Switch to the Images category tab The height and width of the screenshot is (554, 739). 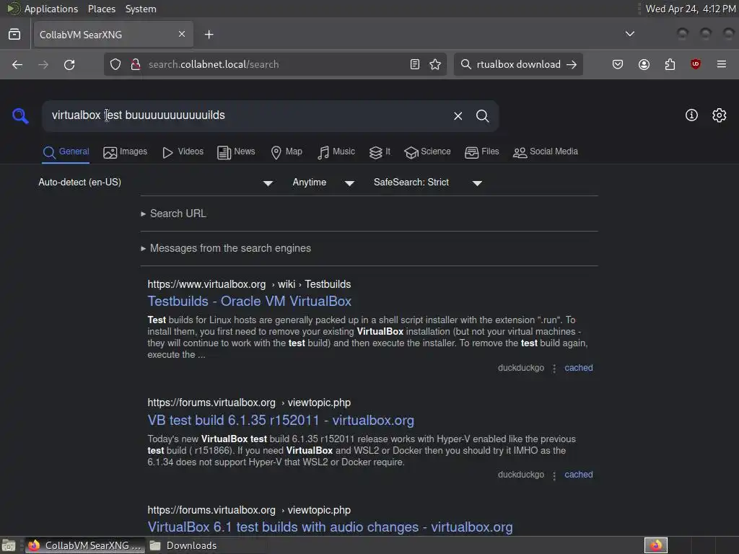[x=125, y=151]
